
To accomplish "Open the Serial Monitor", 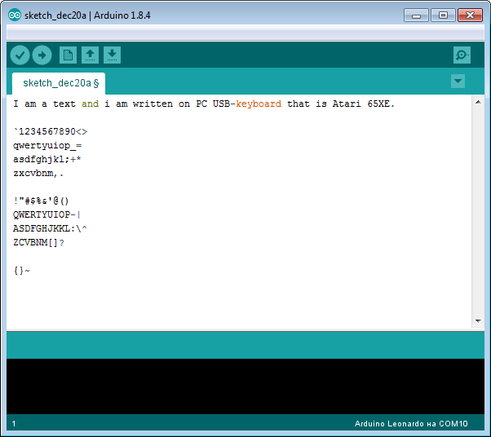I will [x=462, y=55].
